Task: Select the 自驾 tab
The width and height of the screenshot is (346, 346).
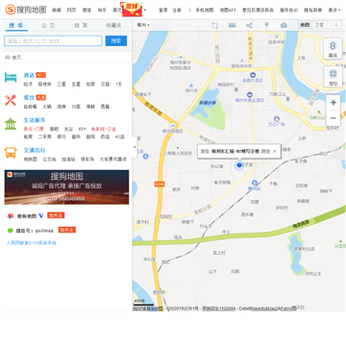Action: [x=81, y=25]
